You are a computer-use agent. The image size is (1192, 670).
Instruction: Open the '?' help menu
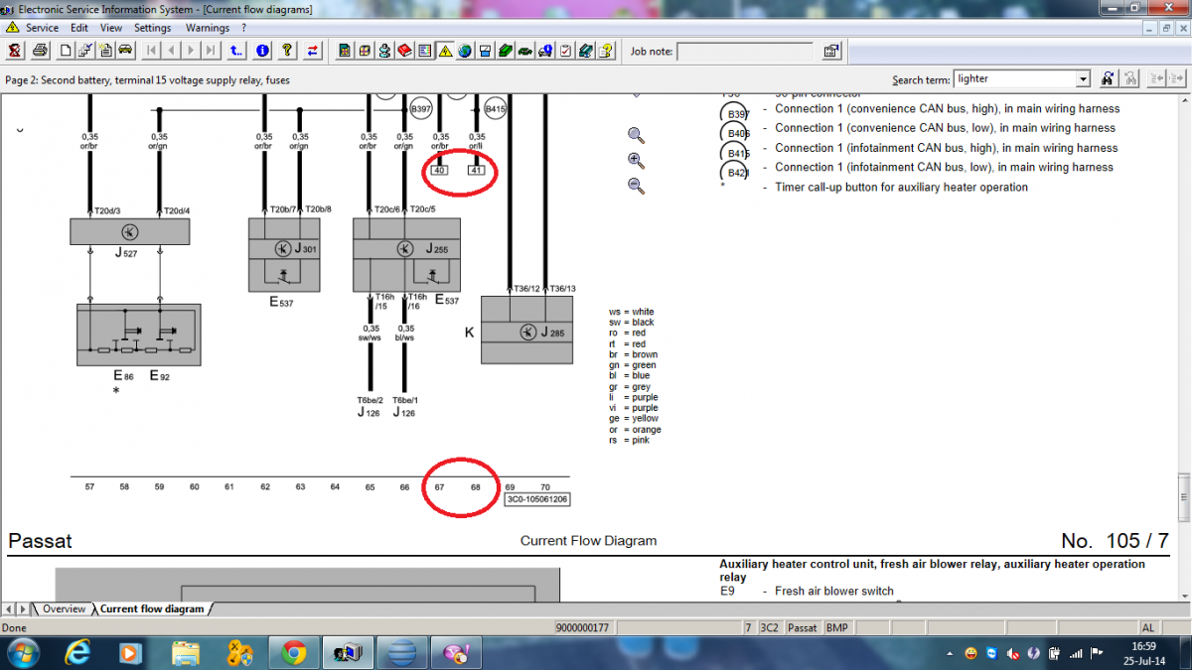[x=243, y=28]
